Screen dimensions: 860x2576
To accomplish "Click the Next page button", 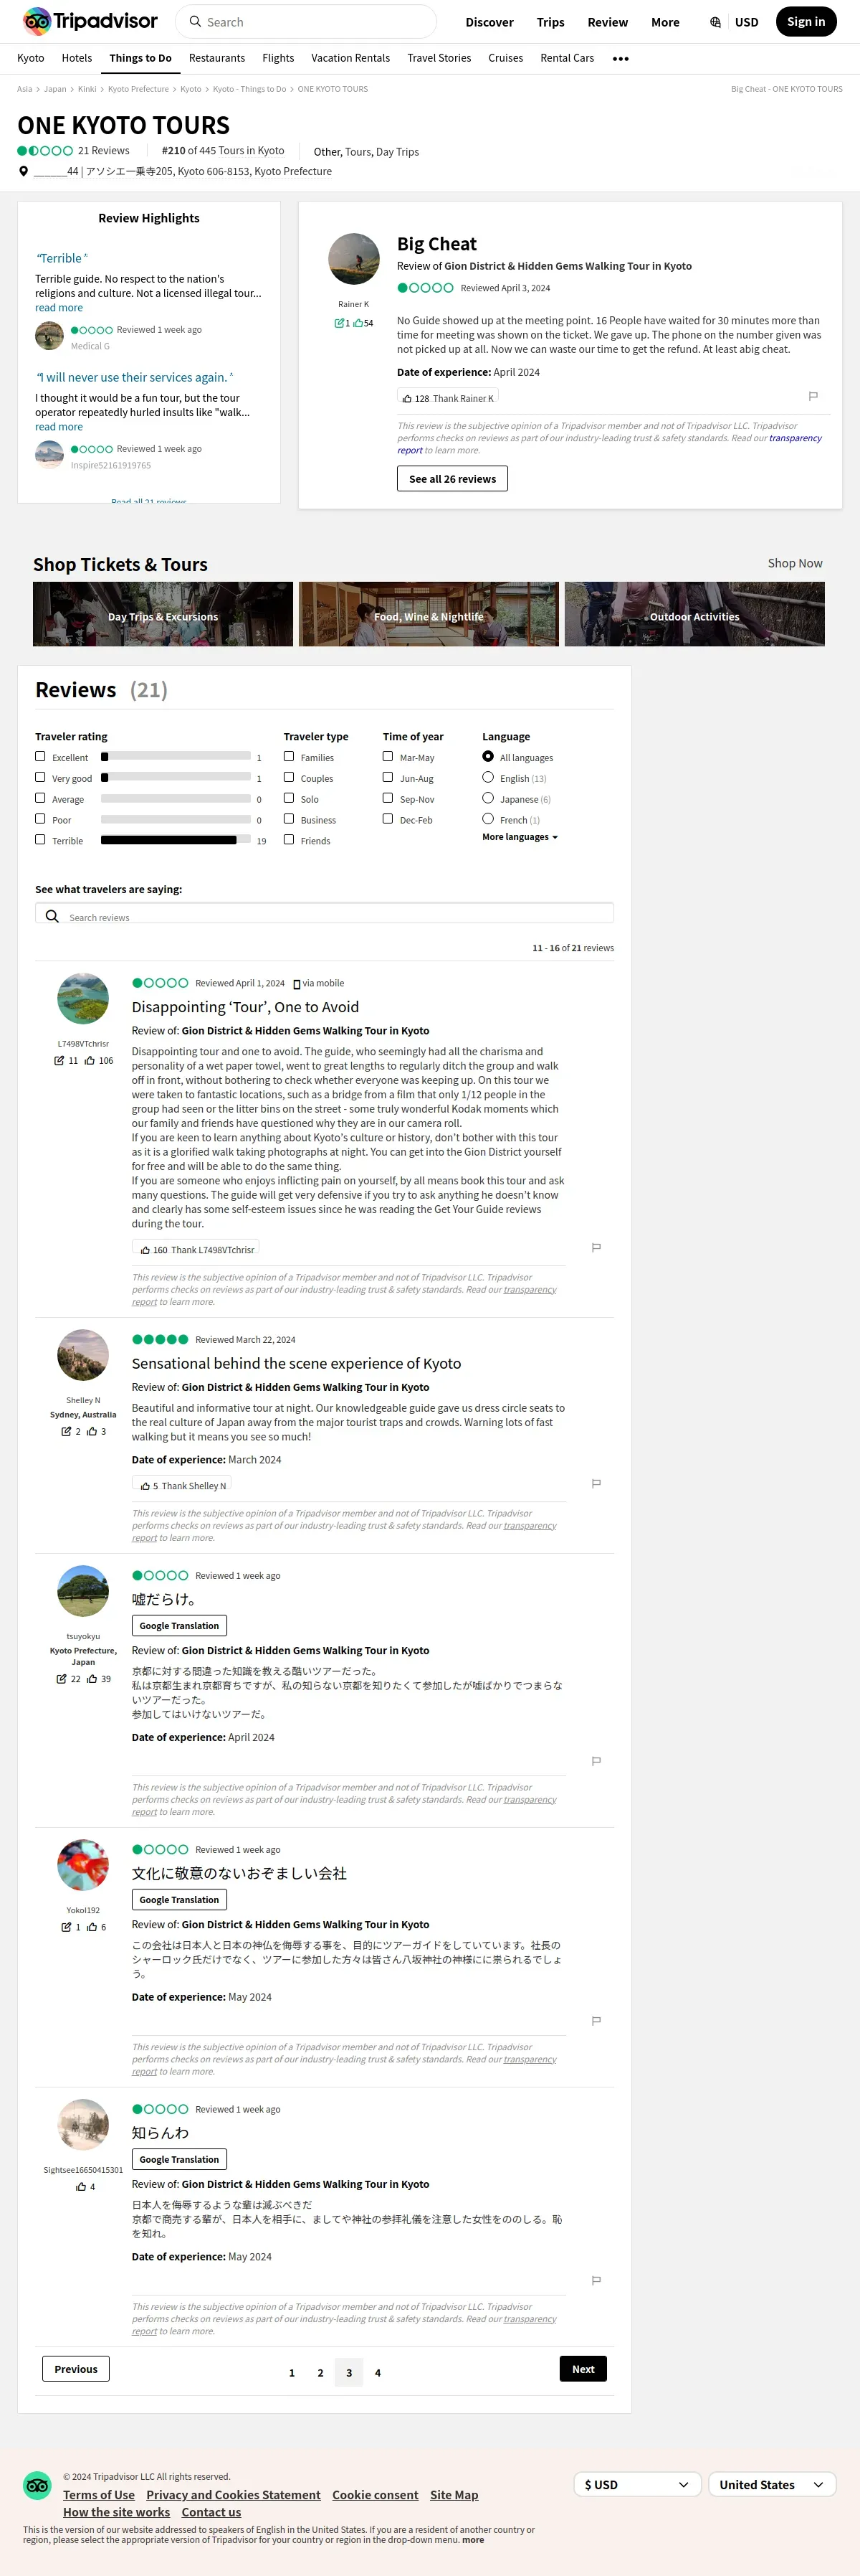I will click(x=583, y=2369).
